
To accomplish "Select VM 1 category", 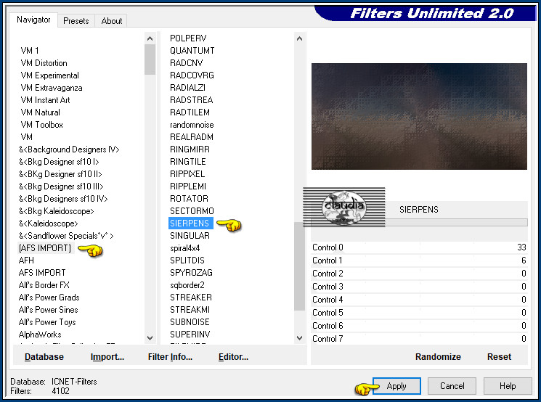I will point(30,51).
